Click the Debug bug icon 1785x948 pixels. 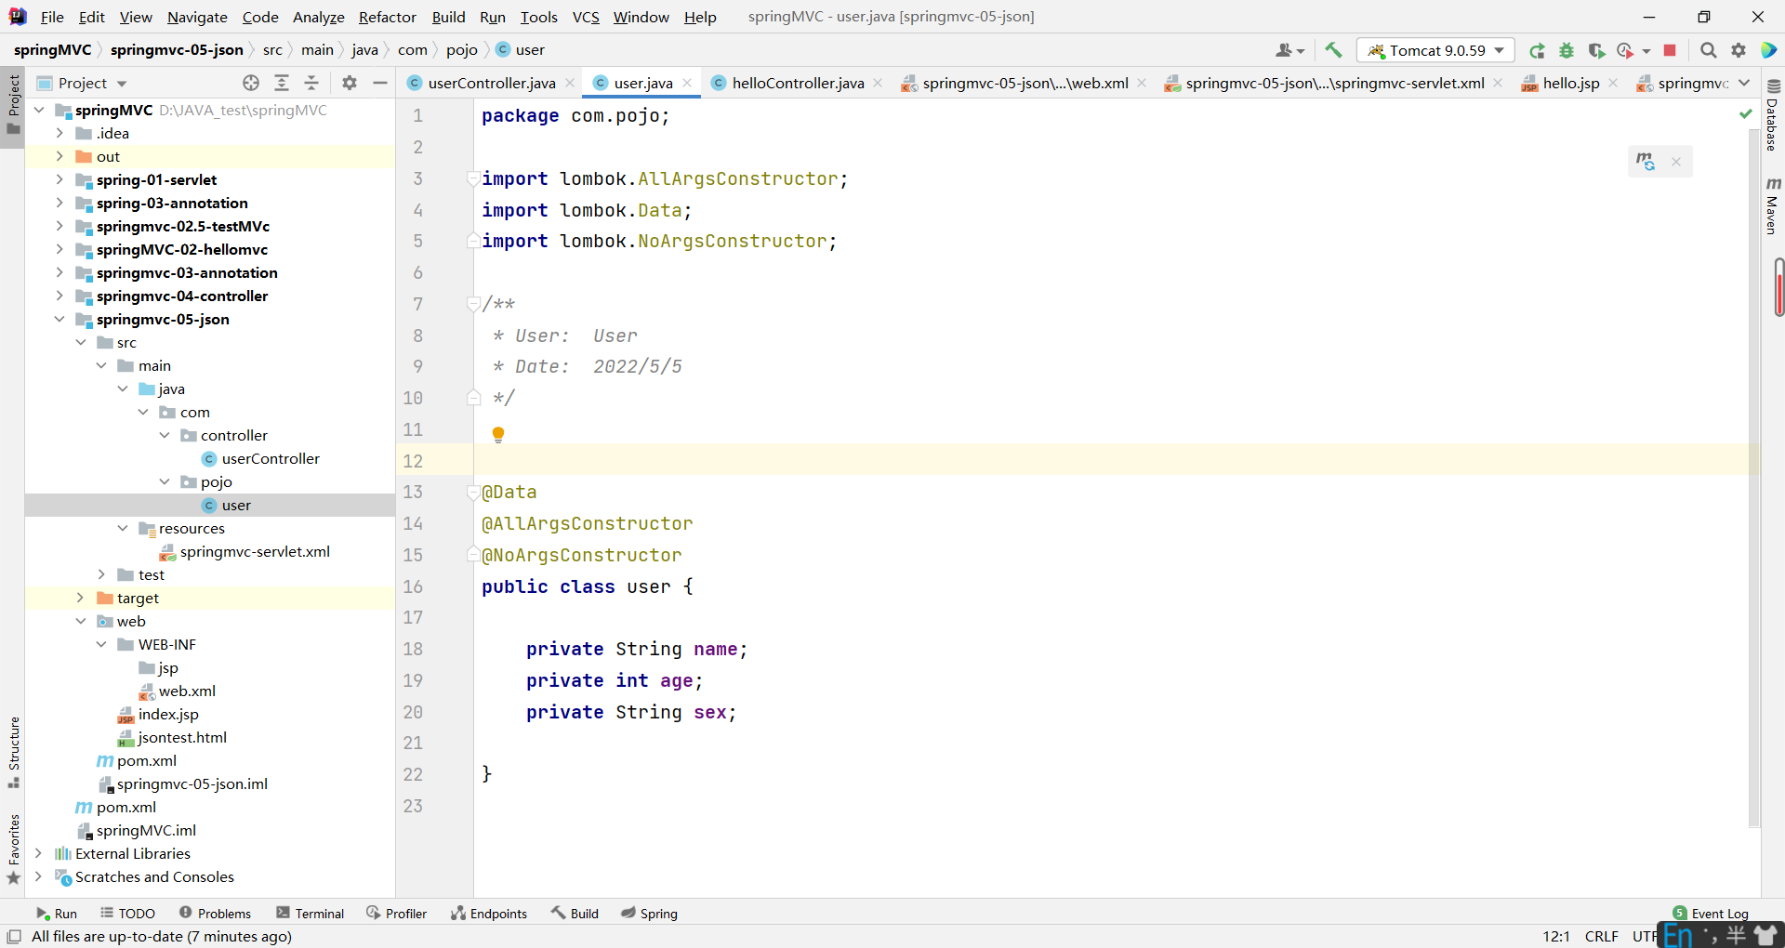pyautogui.click(x=1567, y=50)
